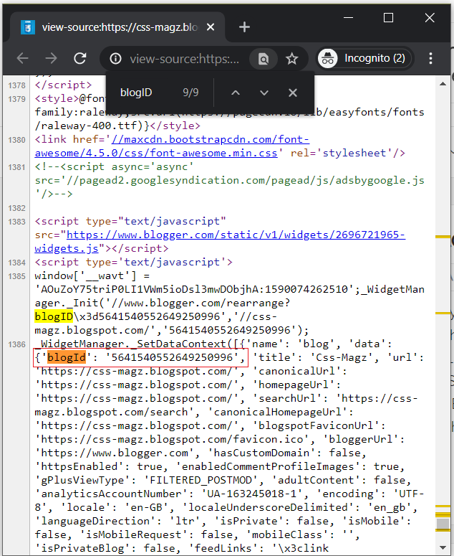Click the yellow highlighted blogID text
The height and width of the screenshot is (556, 454).
pyautogui.click(x=54, y=316)
